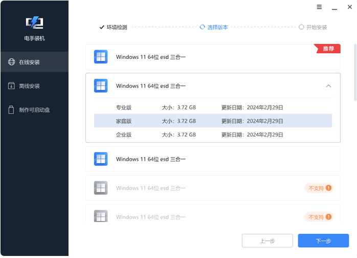
Task: Collapse the expanded Windows 11 card via chevron
Action: coord(328,86)
